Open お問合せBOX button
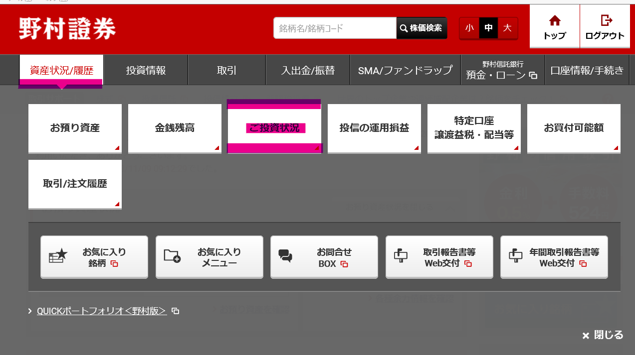This screenshot has width=635, height=355. (324, 257)
